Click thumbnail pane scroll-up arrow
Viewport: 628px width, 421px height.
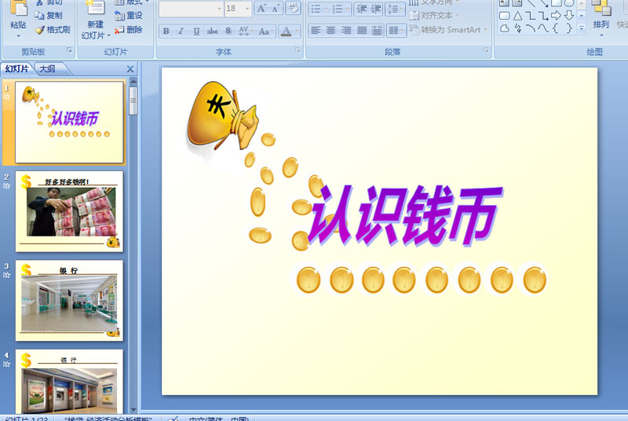[133, 82]
